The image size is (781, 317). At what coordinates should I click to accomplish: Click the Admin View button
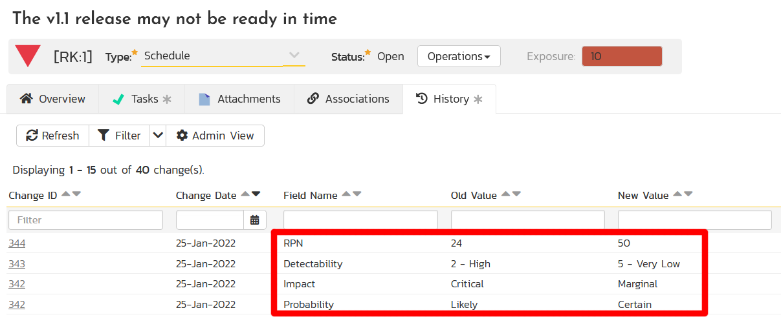click(215, 136)
